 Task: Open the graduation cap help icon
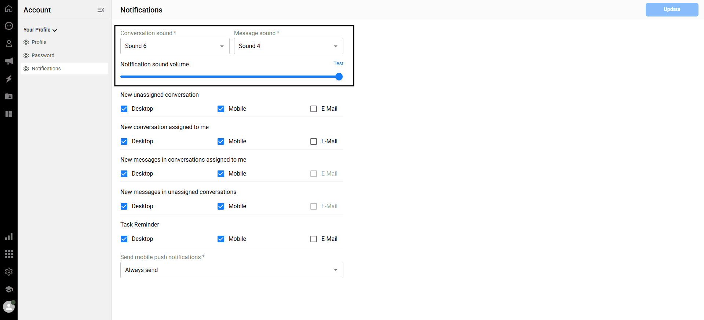[x=9, y=289]
